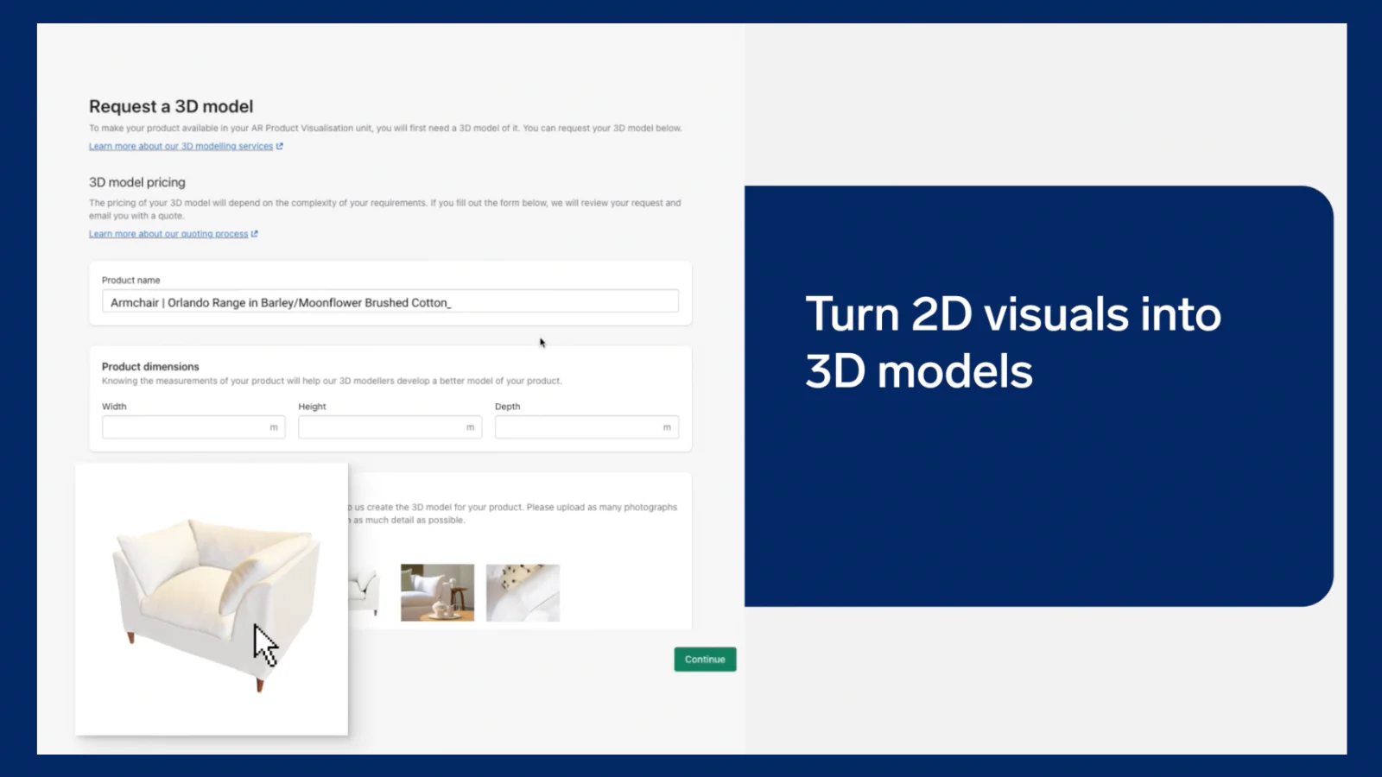This screenshot has height=777, width=1382.
Task: Click the green Continue button
Action: pyautogui.click(x=705, y=660)
